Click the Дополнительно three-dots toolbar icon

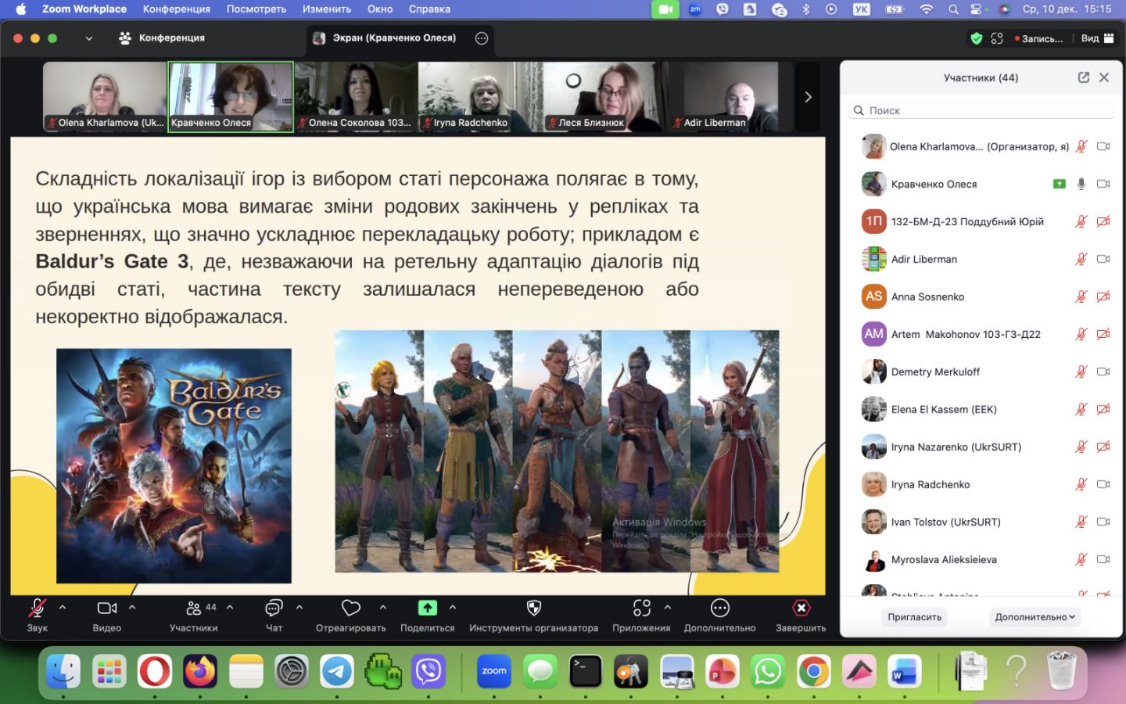coord(719,609)
